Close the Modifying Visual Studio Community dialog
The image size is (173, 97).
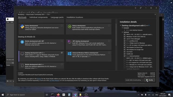tap(155, 14)
